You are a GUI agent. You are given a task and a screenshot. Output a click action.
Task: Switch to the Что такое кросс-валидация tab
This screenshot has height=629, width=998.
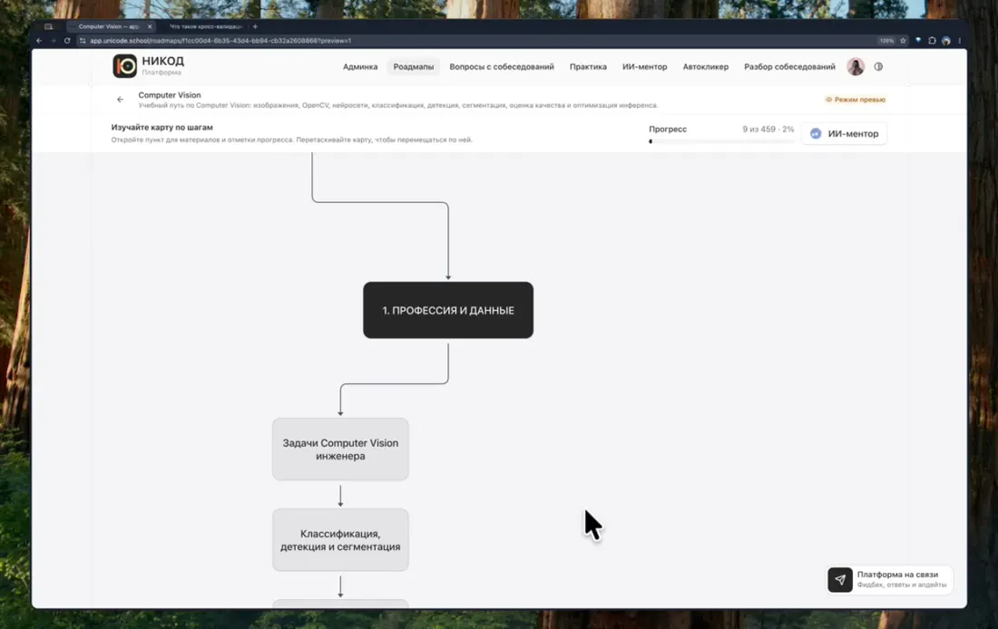(x=205, y=26)
